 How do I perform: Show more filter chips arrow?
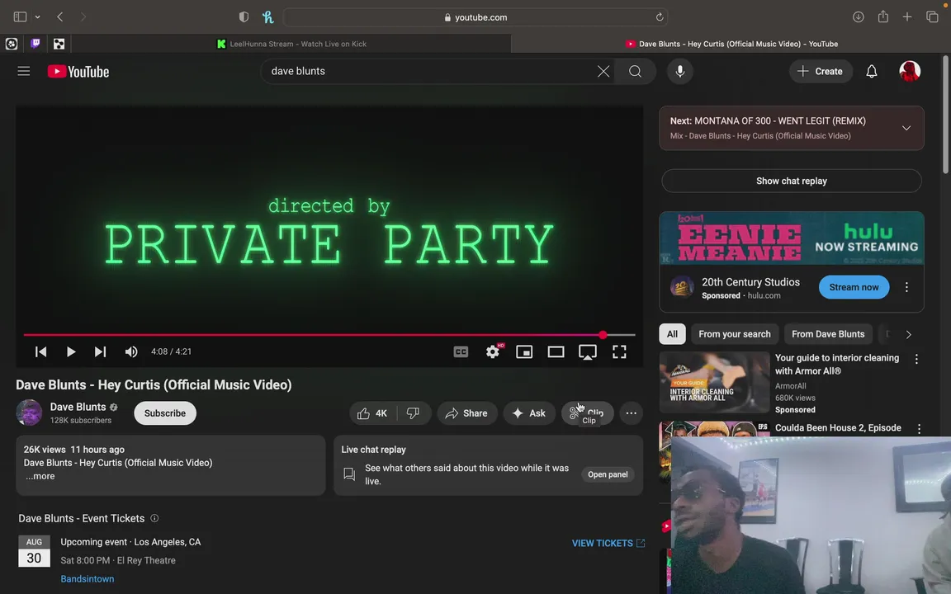pos(908,335)
